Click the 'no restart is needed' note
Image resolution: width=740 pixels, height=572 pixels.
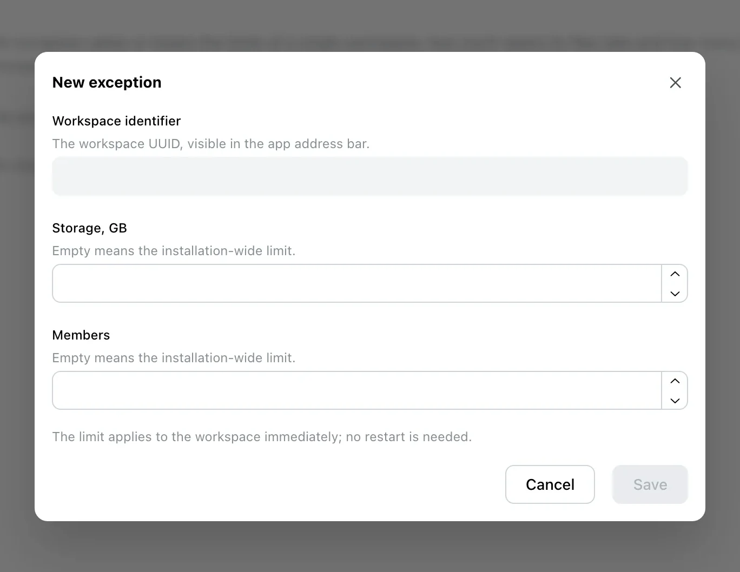(262, 437)
